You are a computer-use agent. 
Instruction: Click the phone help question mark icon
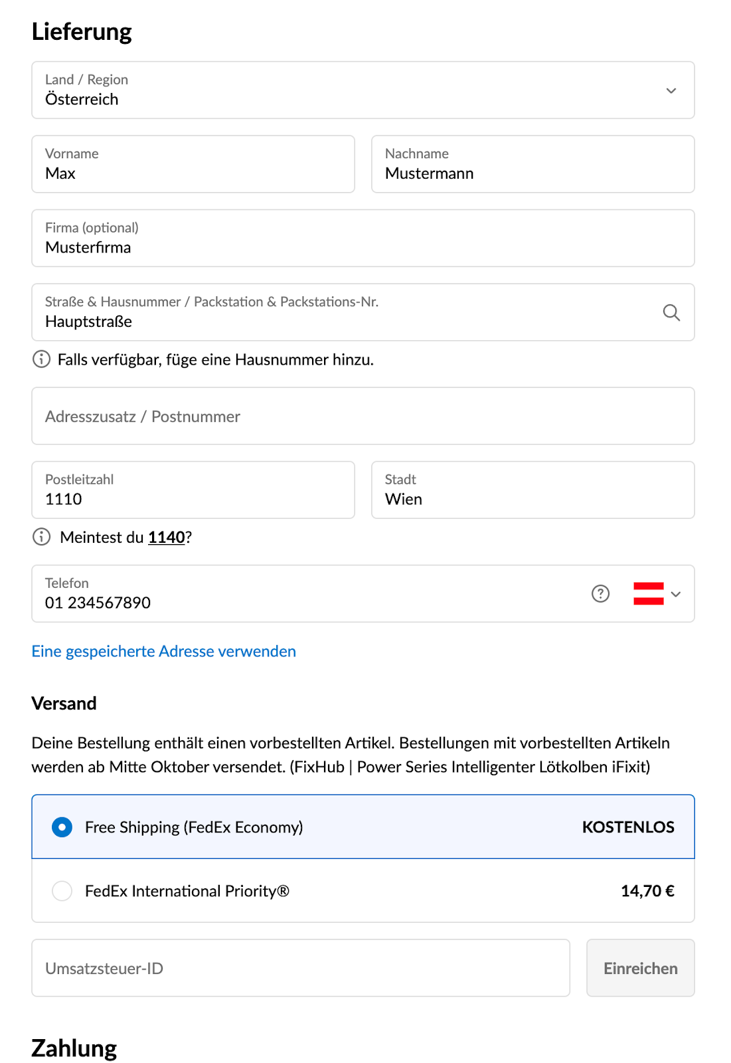(x=600, y=594)
